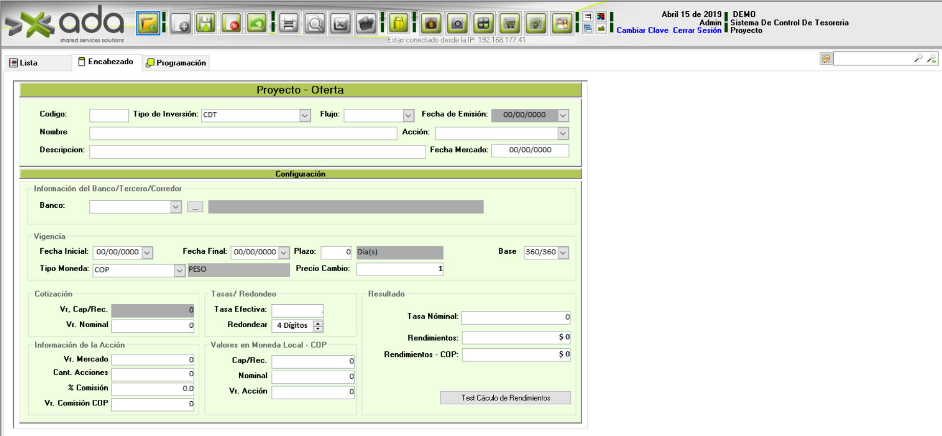942x436 pixels.
Task: Open the Base 360/360 dropdown
Action: point(563,252)
